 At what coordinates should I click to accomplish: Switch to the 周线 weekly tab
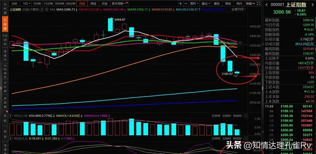tap(93, 4)
